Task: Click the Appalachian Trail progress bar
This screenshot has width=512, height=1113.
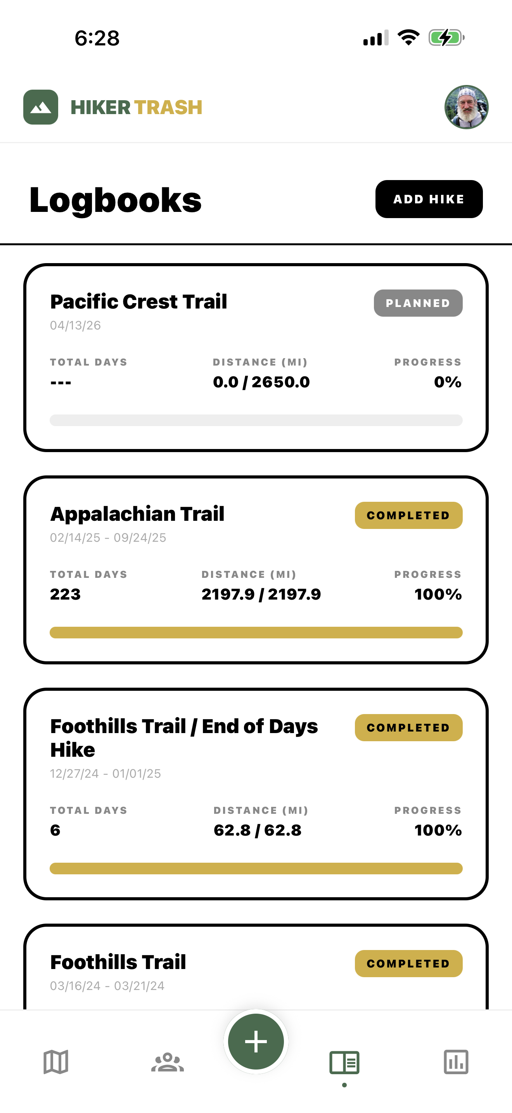Action: coord(256,633)
